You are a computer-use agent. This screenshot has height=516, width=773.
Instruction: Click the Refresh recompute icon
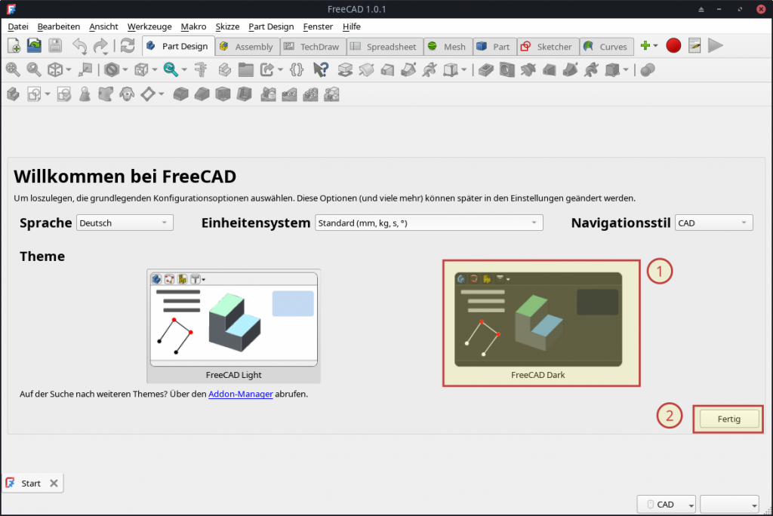128,46
